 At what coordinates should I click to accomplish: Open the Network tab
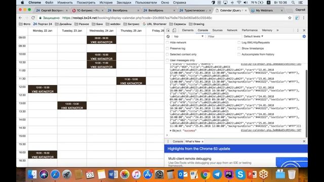tap(232, 30)
